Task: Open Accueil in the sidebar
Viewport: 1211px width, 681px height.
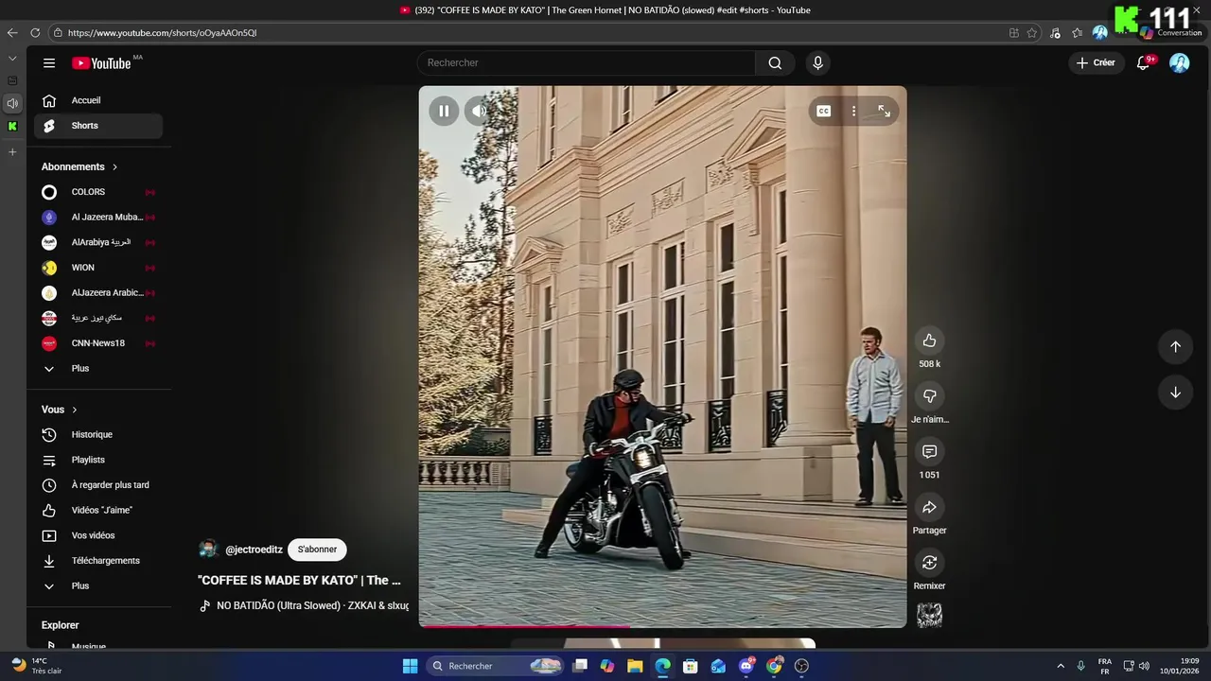Action: [x=98, y=100]
